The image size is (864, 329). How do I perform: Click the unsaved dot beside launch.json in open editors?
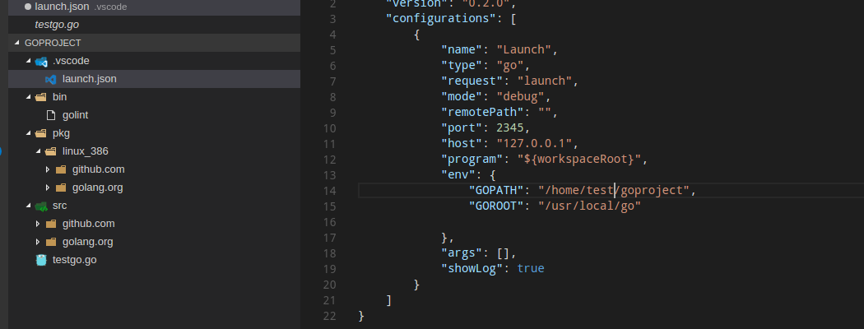click(27, 7)
